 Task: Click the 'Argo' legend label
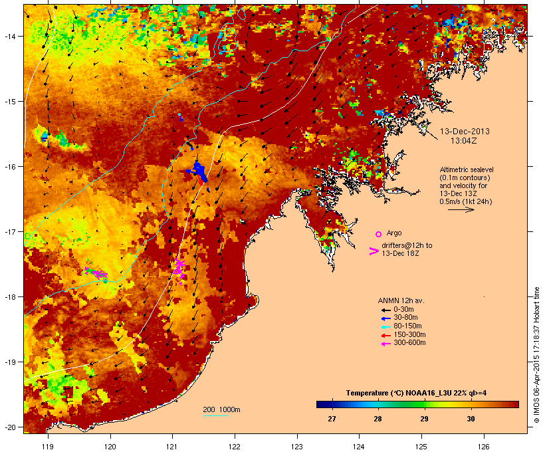pyautogui.click(x=394, y=233)
